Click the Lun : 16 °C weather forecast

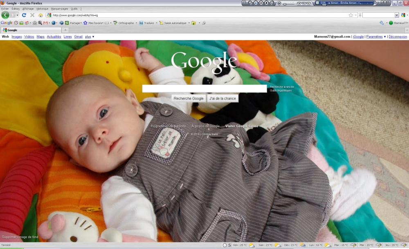point(320,245)
